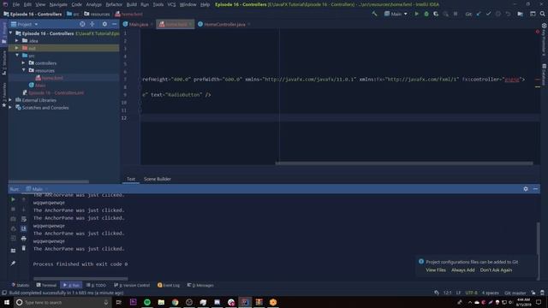Hide the Project panel with the minus icon
Screen dimensions: 548x308
point(114,24)
